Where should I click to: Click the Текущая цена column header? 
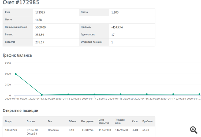point(120,121)
